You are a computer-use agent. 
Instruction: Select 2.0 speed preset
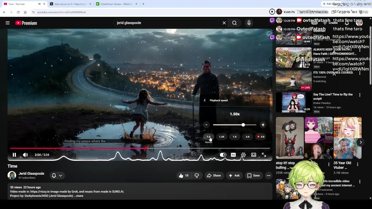pyautogui.click(x=247, y=137)
